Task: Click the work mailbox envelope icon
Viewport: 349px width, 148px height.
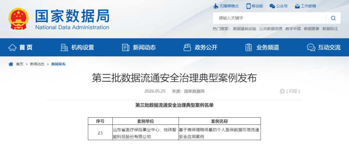Action: click(297, 6)
